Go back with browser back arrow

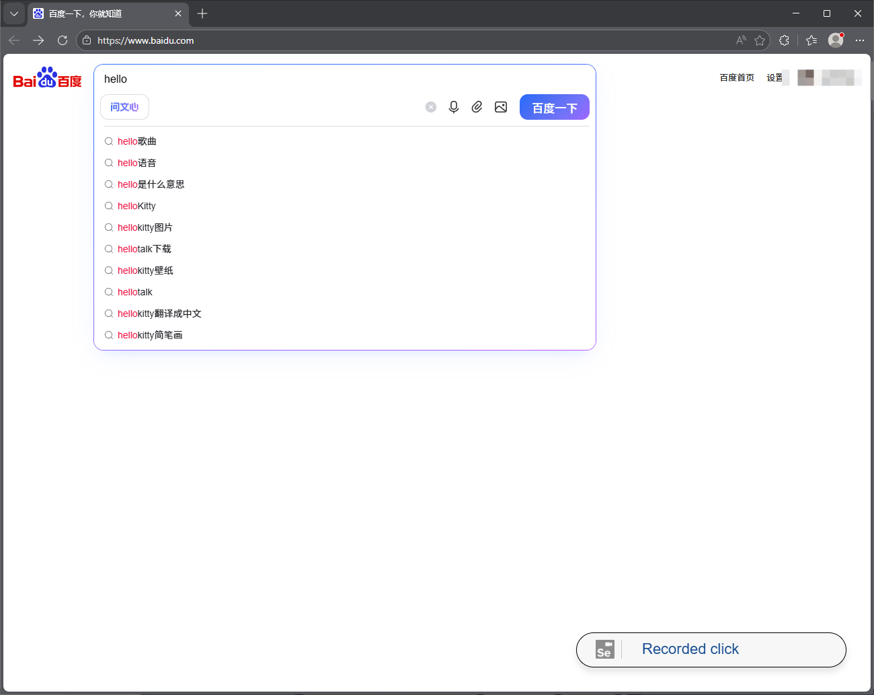tap(14, 40)
